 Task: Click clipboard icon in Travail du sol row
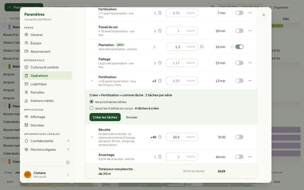(x=160, y=31)
